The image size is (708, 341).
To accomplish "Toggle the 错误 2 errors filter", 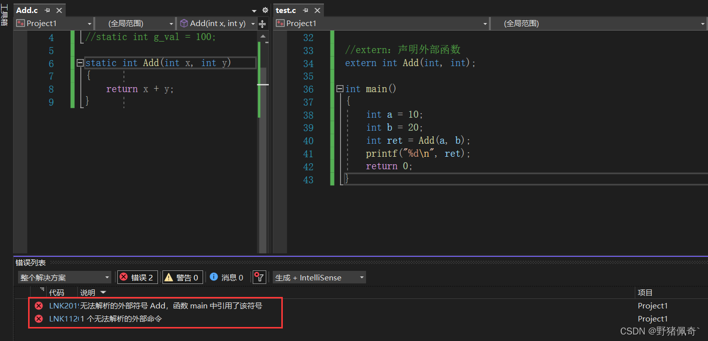I will click(137, 277).
